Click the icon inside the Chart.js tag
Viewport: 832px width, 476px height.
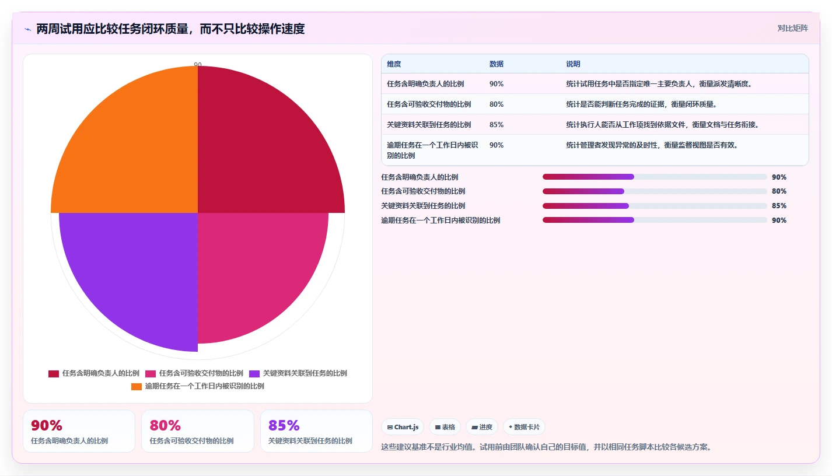tap(390, 427)
